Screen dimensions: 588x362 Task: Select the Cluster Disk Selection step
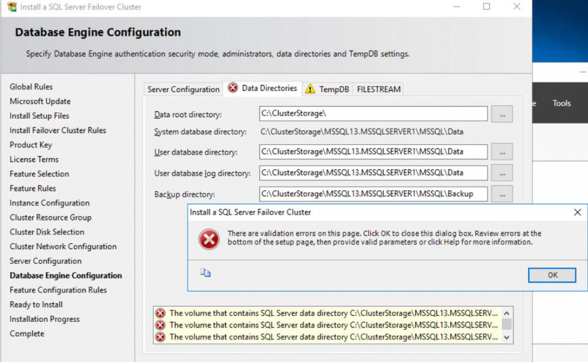coord(47,232)
